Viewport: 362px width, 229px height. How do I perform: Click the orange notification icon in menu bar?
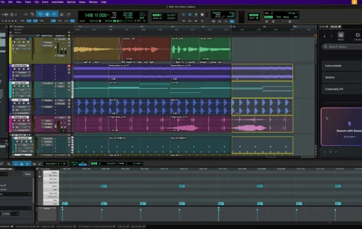pos(354,2)
